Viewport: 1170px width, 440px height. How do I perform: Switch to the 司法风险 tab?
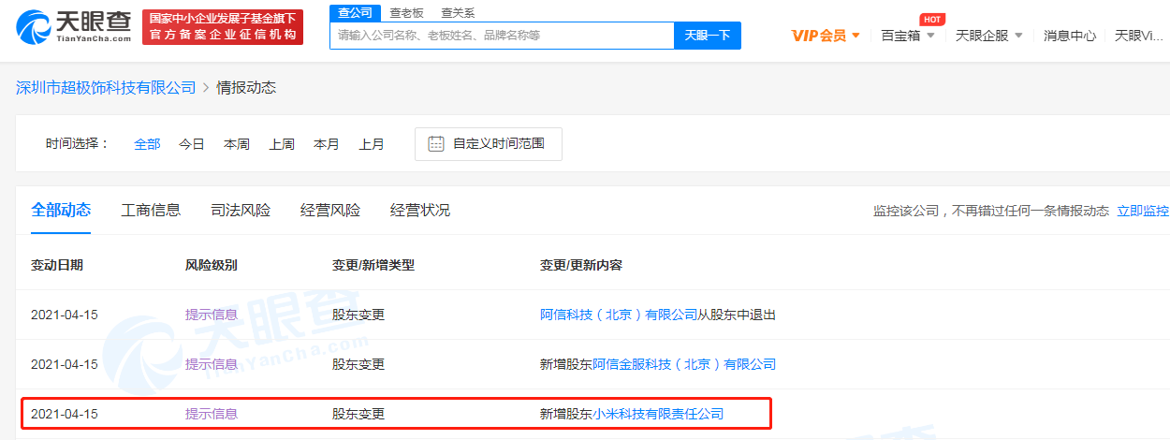[x=241, y=210]
